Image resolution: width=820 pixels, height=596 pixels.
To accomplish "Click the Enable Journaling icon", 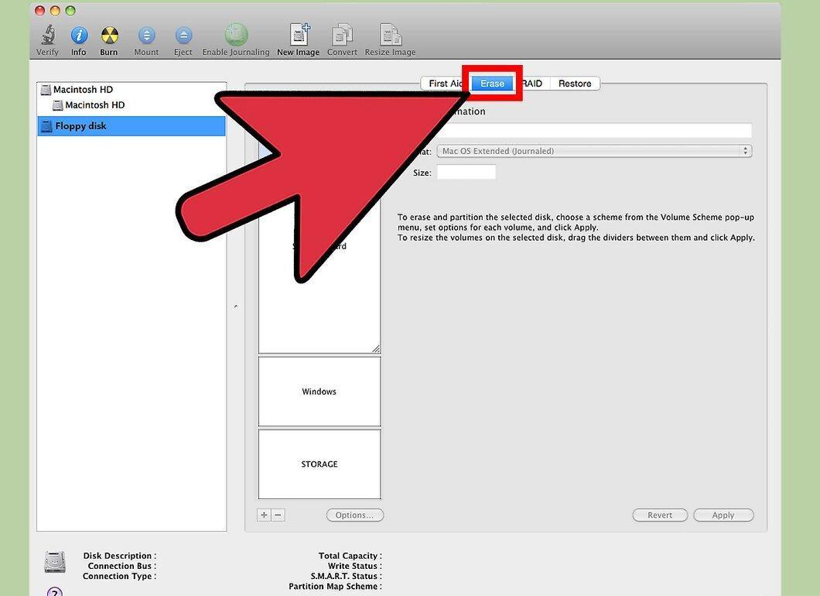I will (236, 35).
